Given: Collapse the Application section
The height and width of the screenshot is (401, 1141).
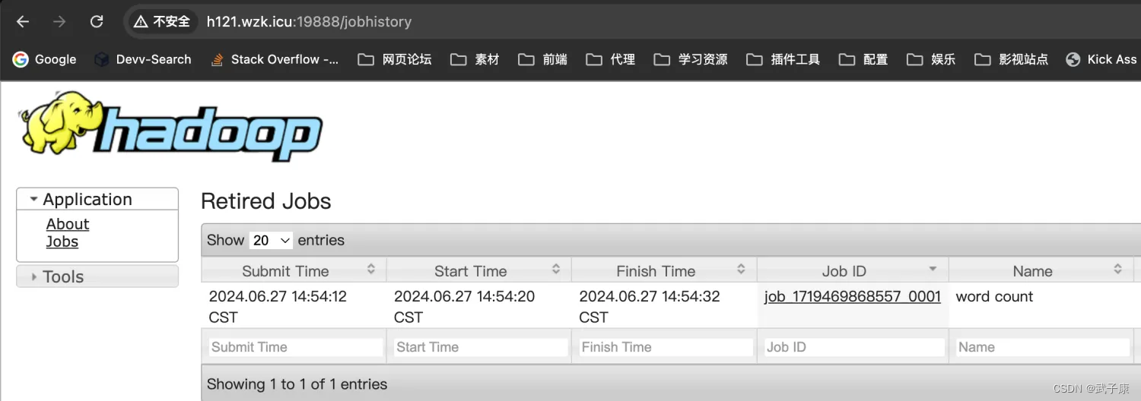Looking at the screenshot, I should [x=97, y=199].
